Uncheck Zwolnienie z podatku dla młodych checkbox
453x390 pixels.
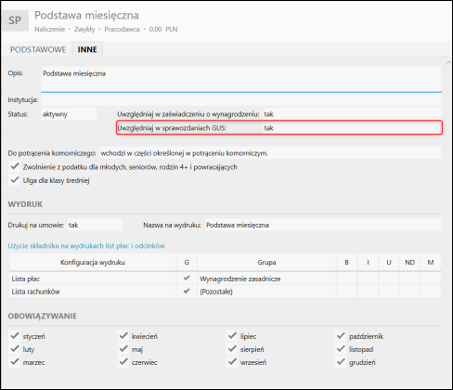(15, 166)
